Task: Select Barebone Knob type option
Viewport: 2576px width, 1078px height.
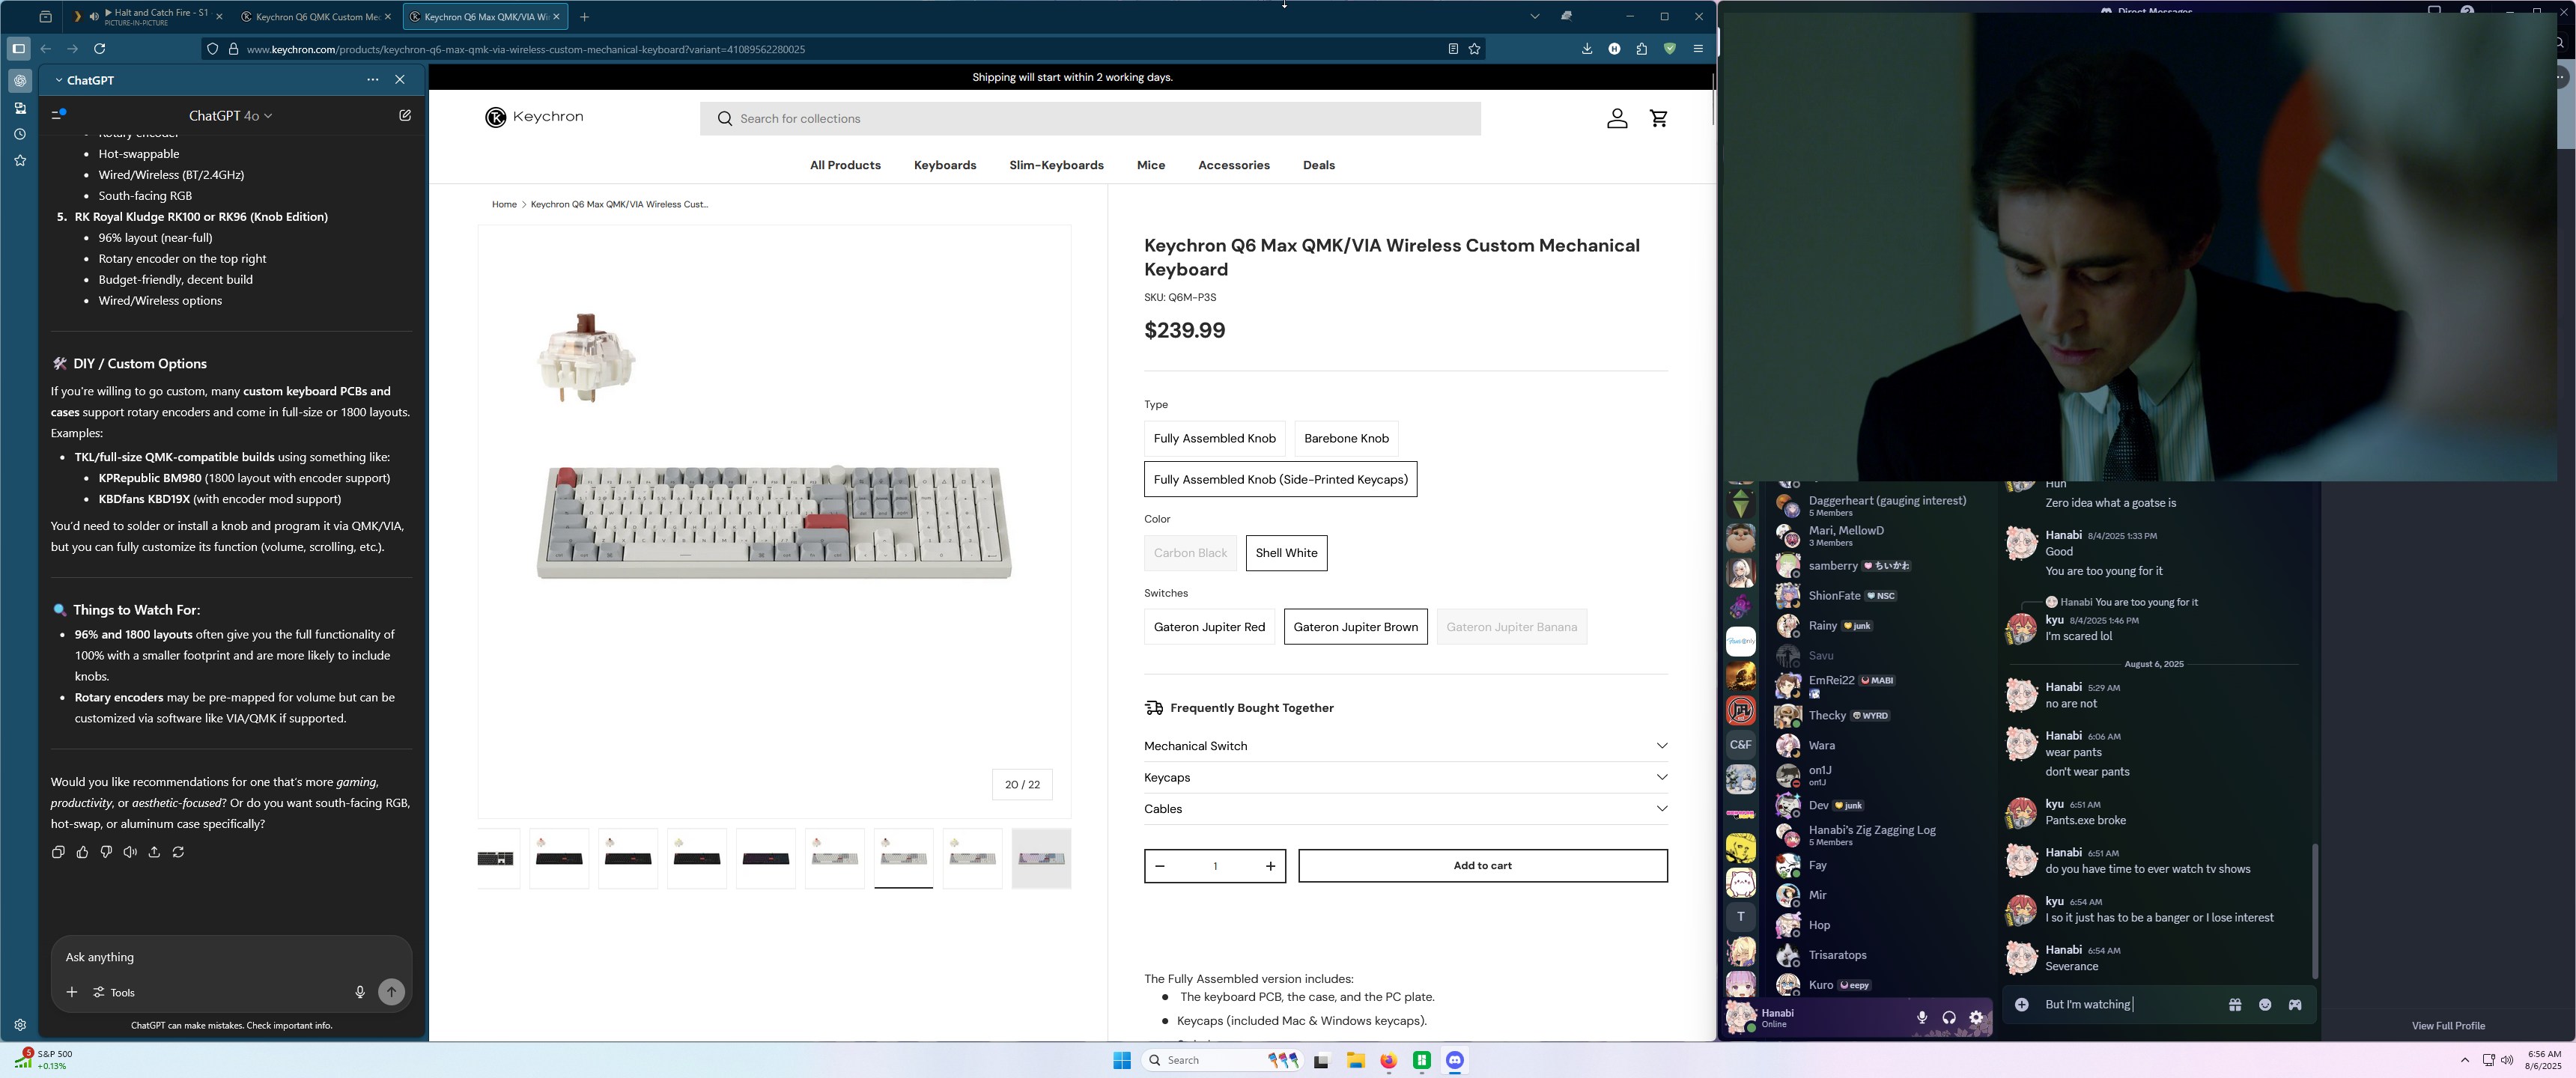Action: [1346, 438]
